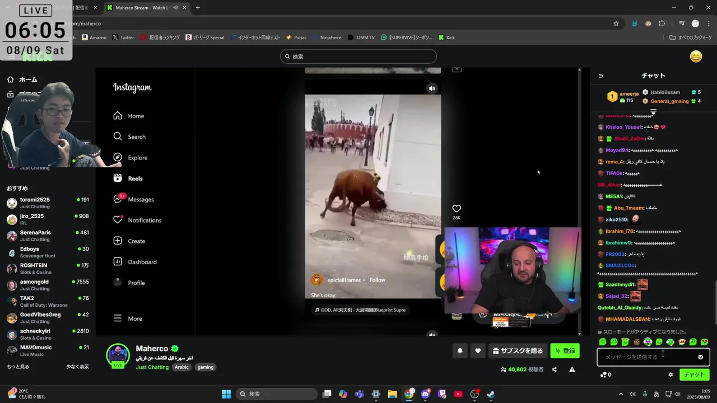Open the profile emoji avatar at top right
This screenshot has width=717, height=403.
(696, 57)
